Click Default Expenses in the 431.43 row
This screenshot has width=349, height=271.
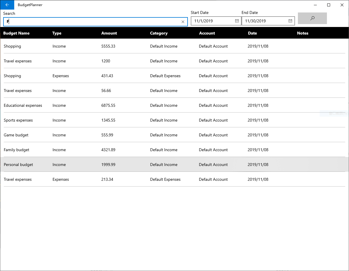point(165,76)
